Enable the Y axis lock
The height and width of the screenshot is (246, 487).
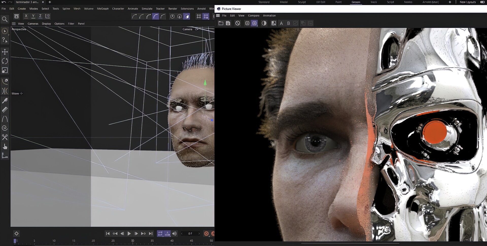point(33,16)
